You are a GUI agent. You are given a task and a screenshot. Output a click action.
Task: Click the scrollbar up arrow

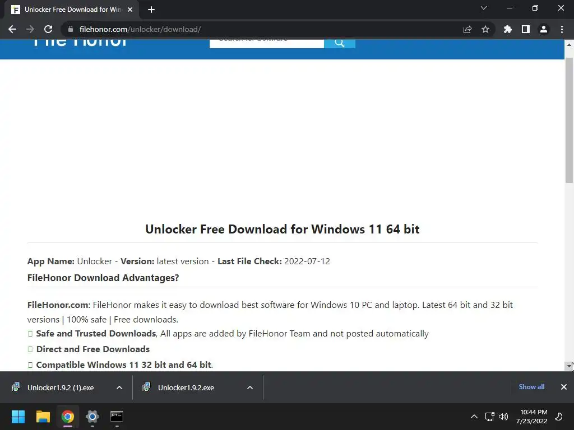click(569, 44)
